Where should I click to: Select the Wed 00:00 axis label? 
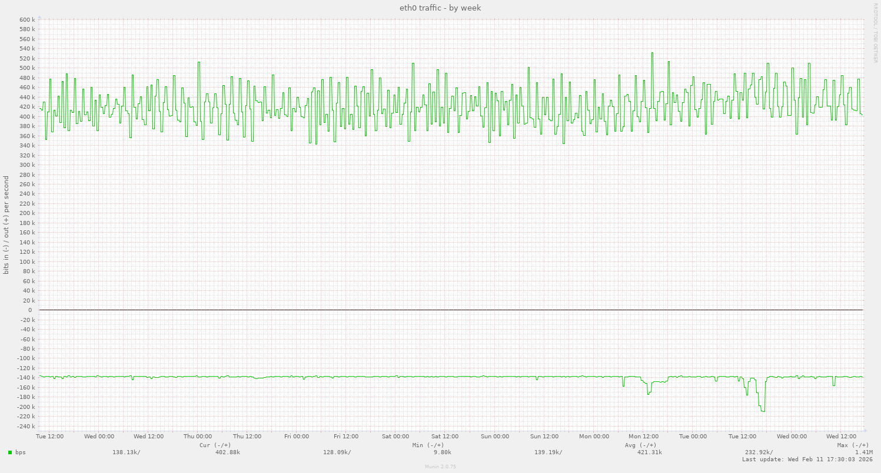click(x=98, y=436)
